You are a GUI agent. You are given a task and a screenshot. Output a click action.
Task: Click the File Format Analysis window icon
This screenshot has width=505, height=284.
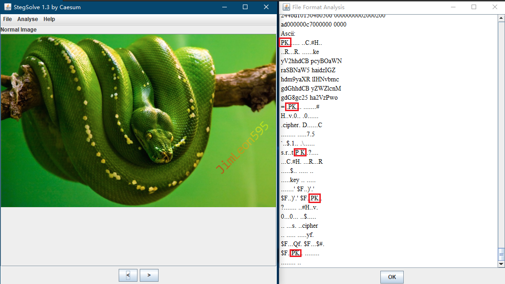[286, 7]
